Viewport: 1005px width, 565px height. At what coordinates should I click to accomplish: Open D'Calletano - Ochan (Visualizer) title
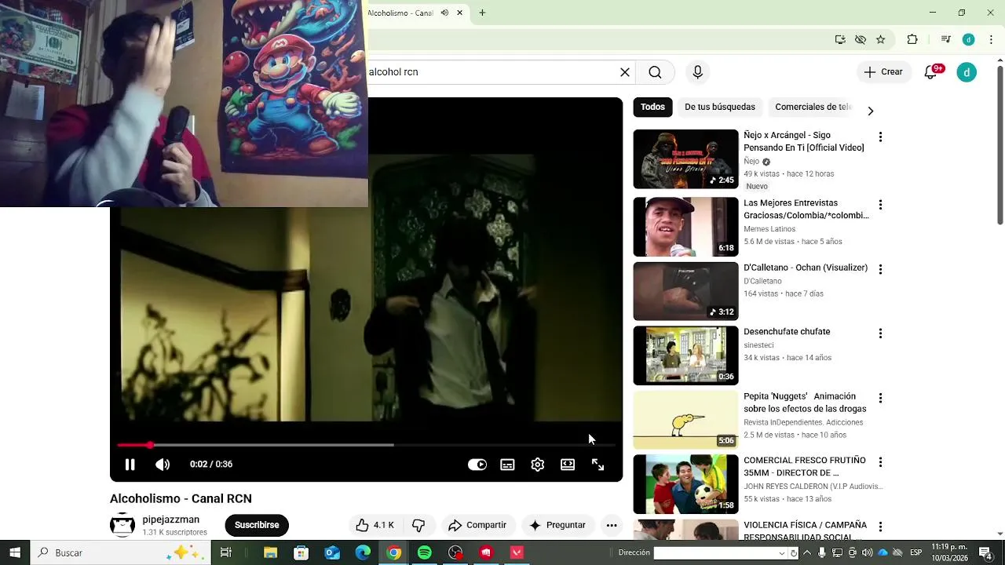pyautogui.click(x=806, y=268)
